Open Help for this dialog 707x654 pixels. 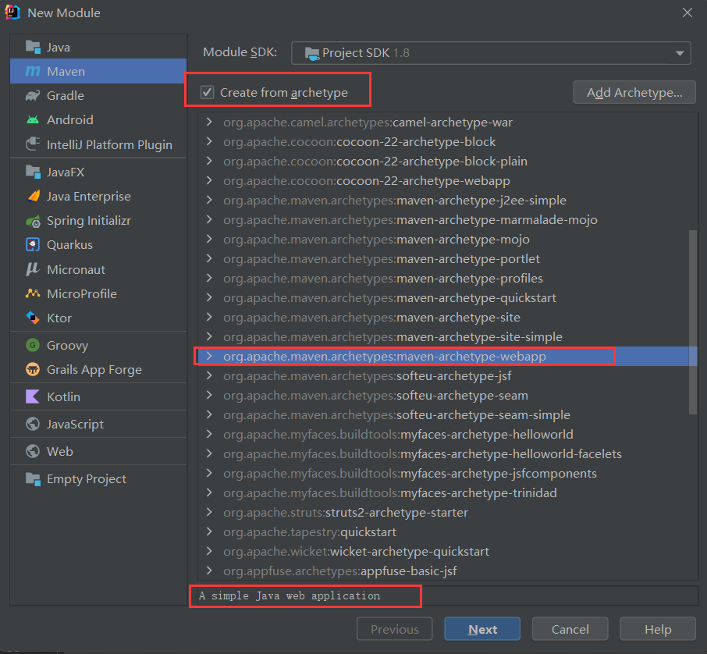(x=658, y=629)
